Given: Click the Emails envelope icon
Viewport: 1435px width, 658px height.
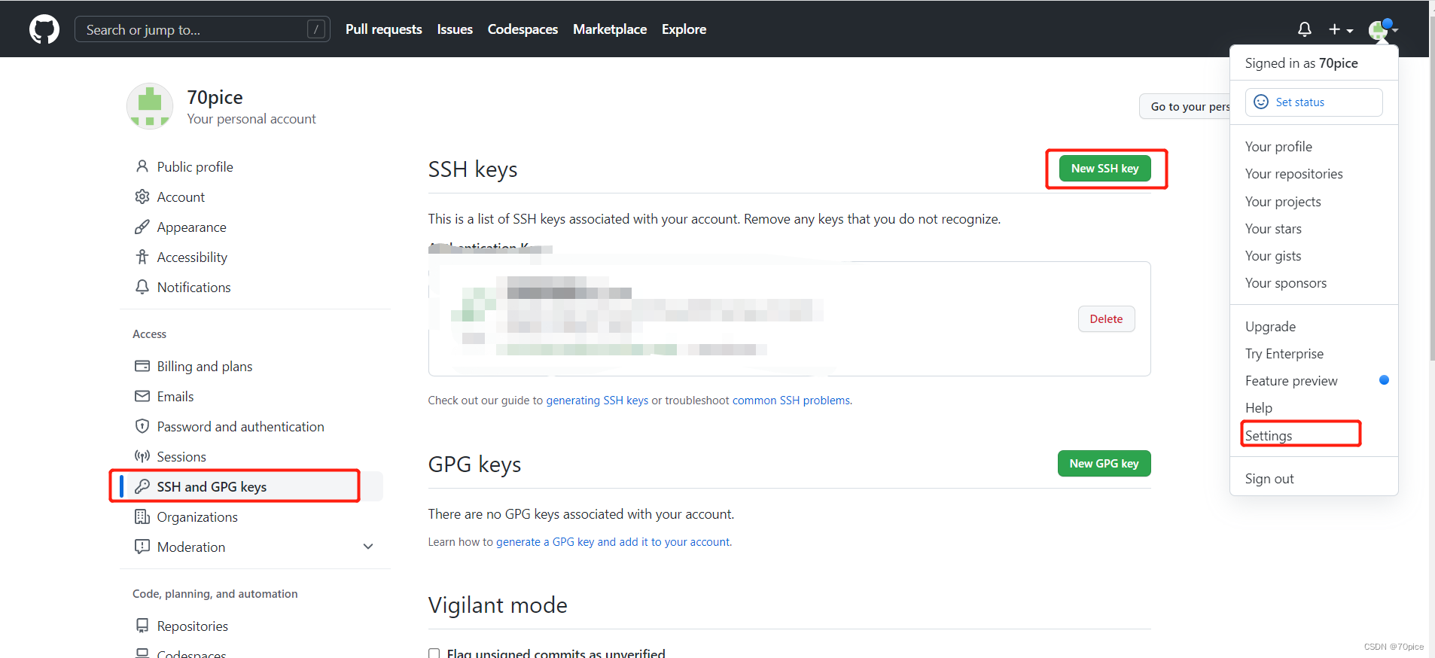Looking at the screenshot, I should (x=142, y=396).
